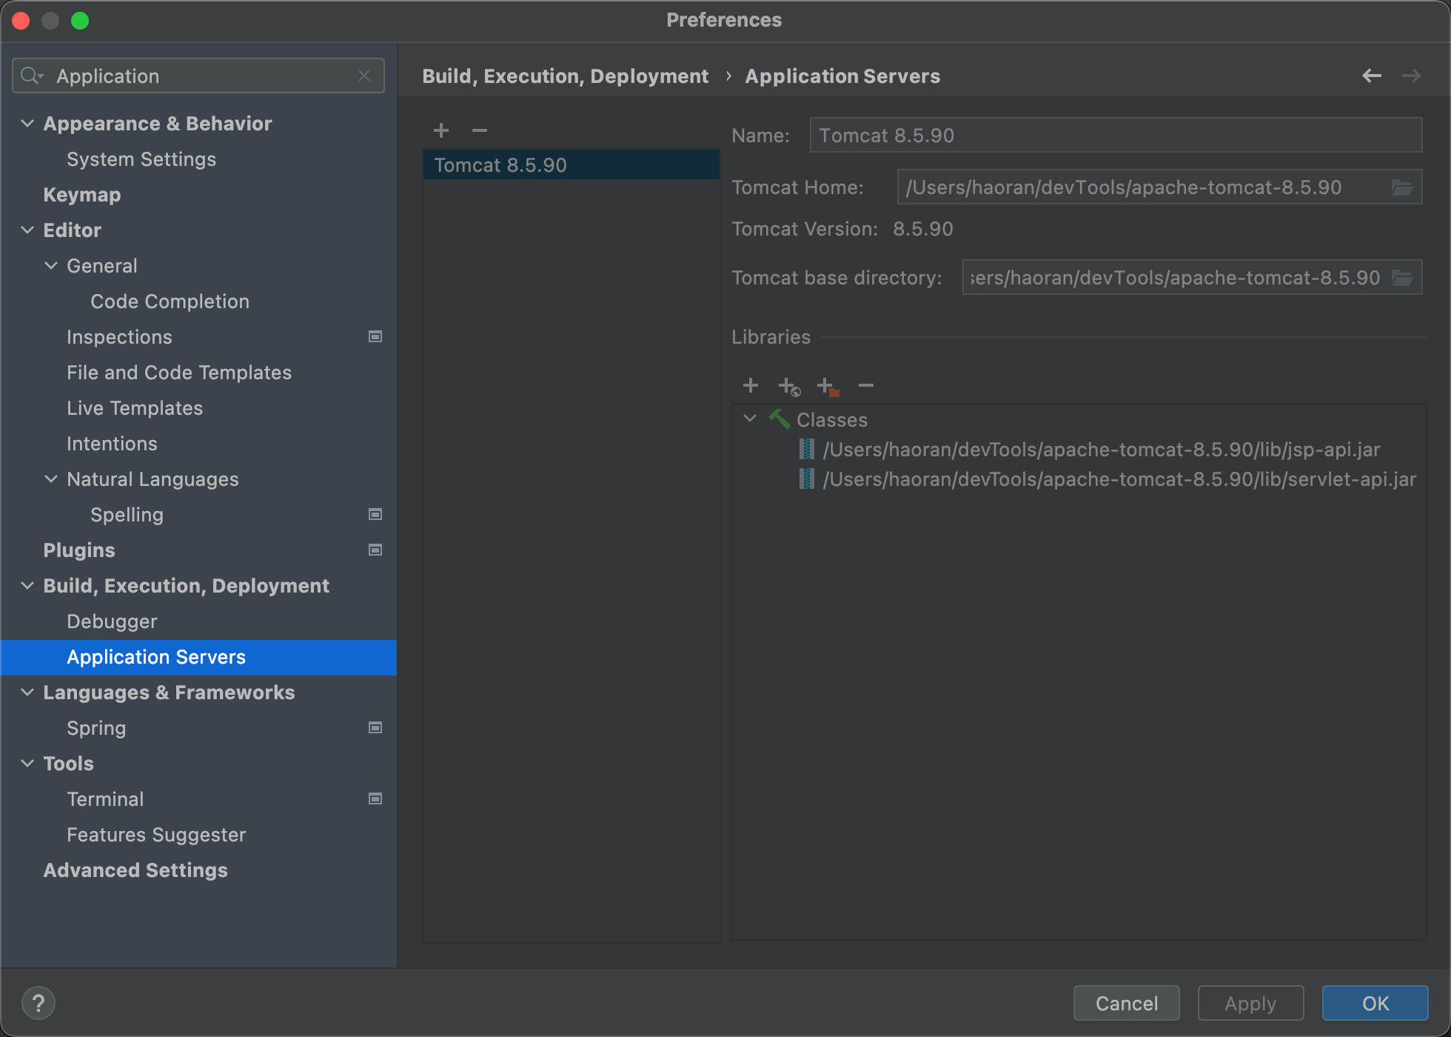The height and width of the screenshot is (1037, 1451).
Task: Select Application Servers in sidebar
Action: (198, 657)
